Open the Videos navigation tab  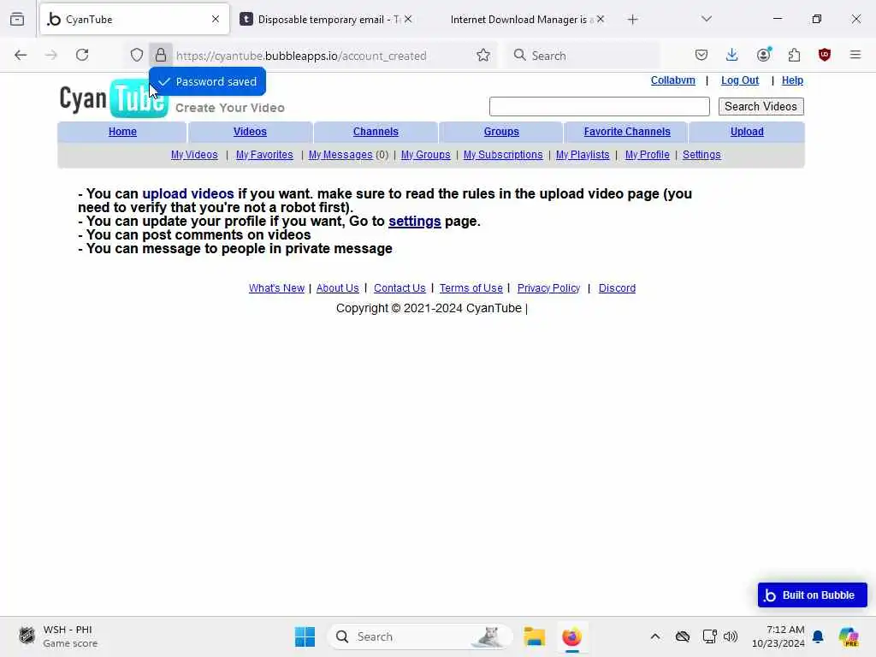click(250, 132)
